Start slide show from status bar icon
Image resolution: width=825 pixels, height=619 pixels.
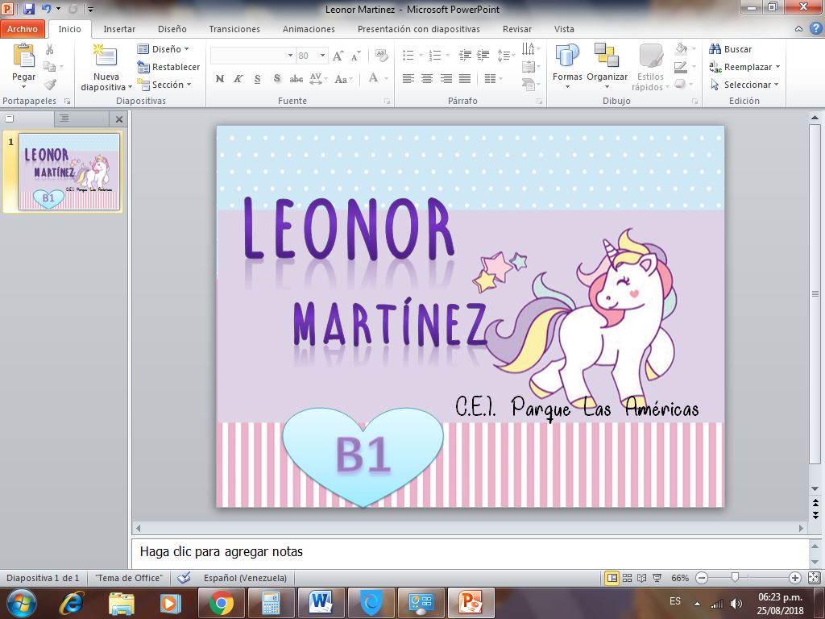[657, 578]
